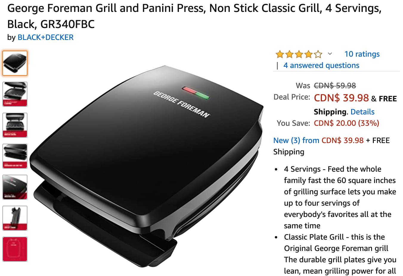Open shipping Details link
Viewport: 403px width, 276px height.
[x=362, y=112]
